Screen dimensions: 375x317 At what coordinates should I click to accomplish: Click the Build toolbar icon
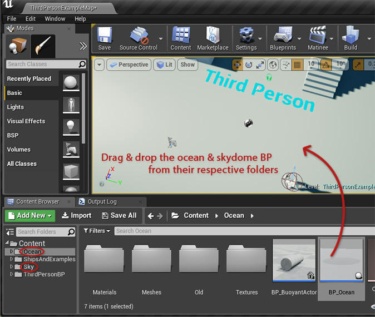click(x=351, y=37)
